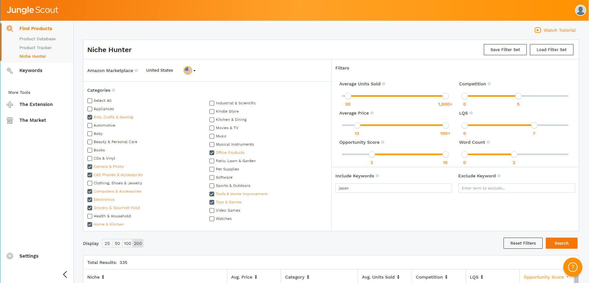Click Opportunity Score minimum handle at 3
Screen dimensions: 589x283
tap(372, 154)
